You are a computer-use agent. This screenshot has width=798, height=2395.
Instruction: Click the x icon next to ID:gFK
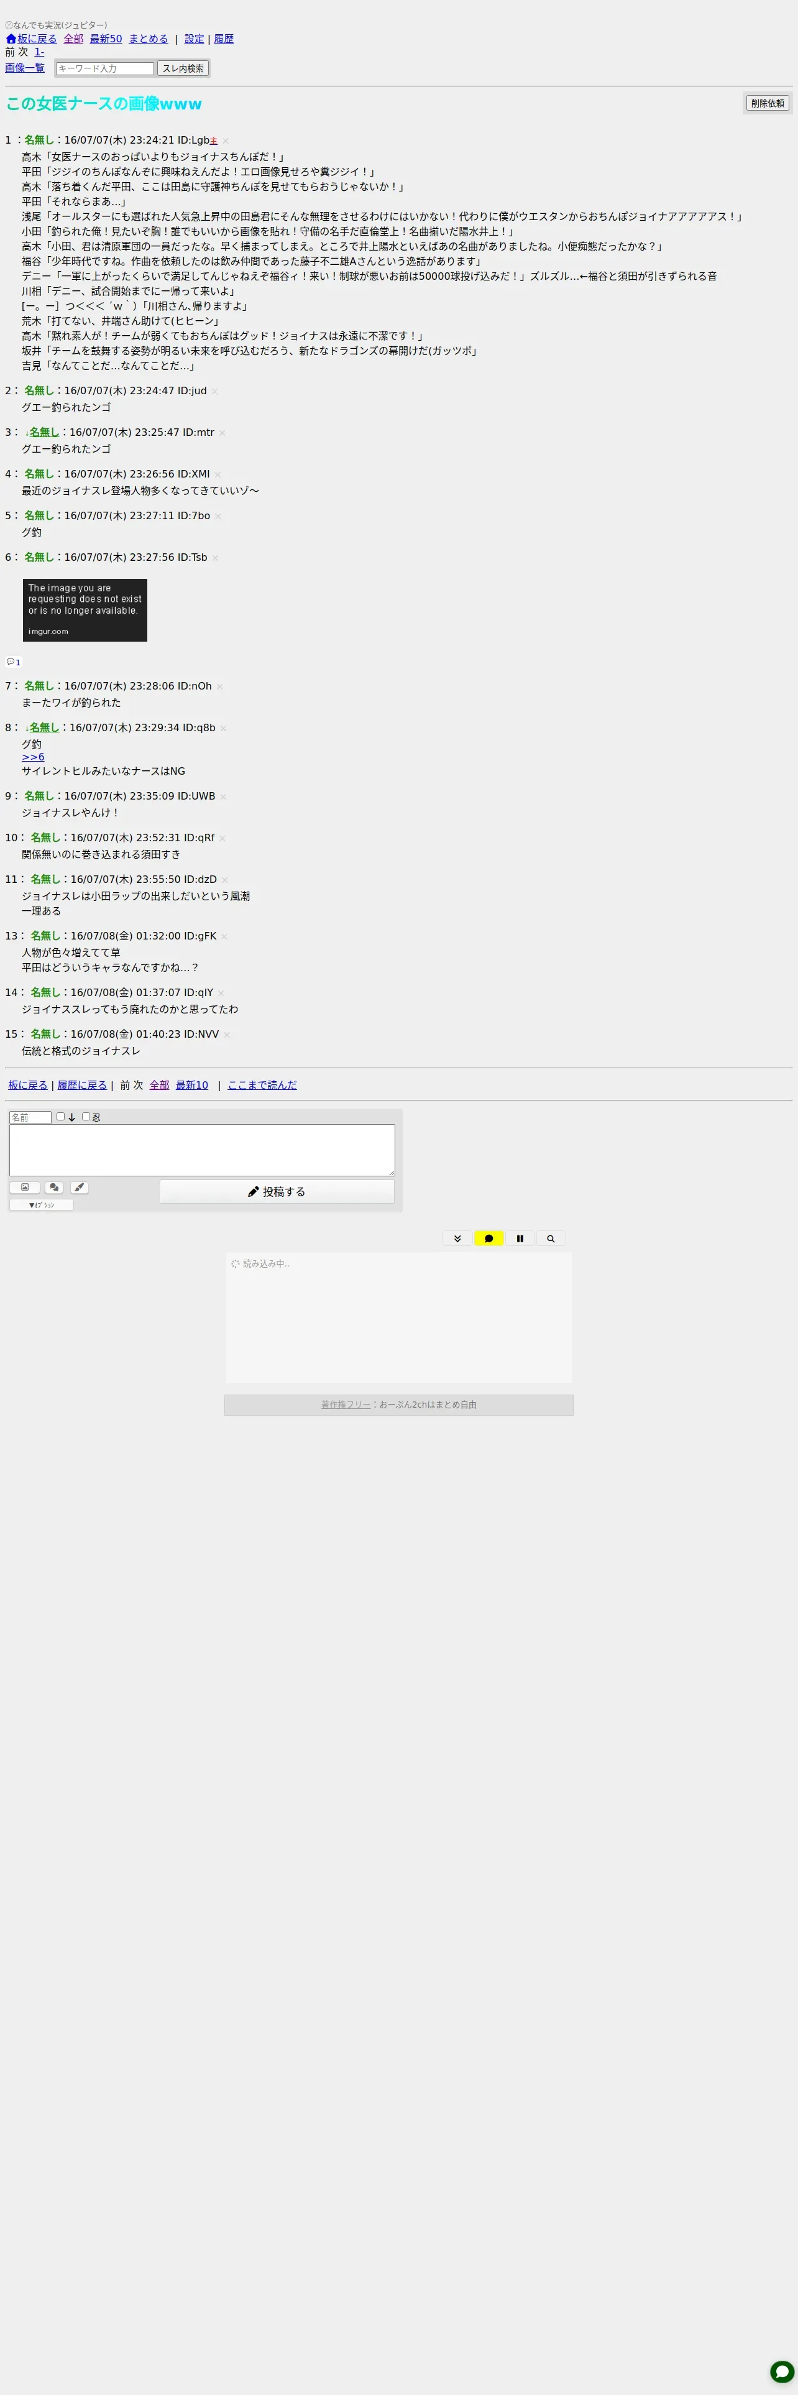tap(224, 936)
